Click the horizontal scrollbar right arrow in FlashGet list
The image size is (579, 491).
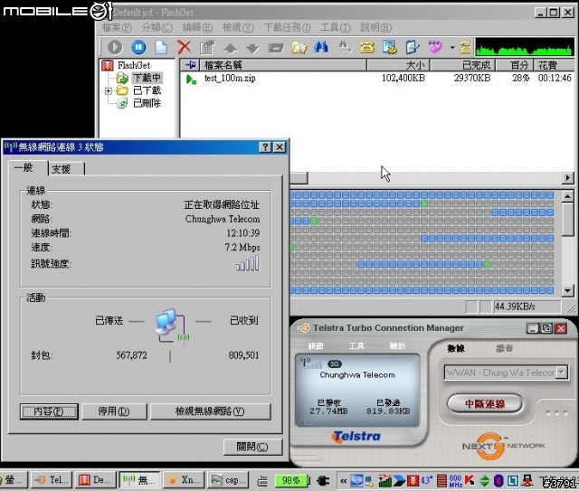pyautogui.click(x=567, y=177)
